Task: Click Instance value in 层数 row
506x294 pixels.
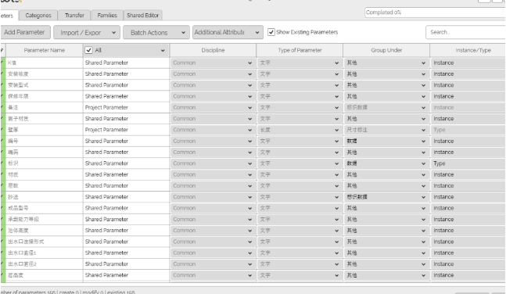Action: pos(443,186)
